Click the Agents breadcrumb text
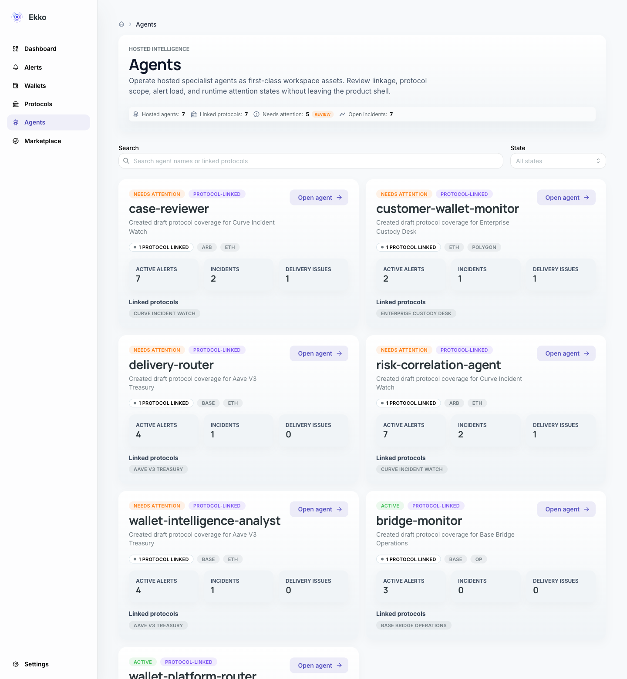The height and width of the screenshot is (679, 627). point(146,24)
